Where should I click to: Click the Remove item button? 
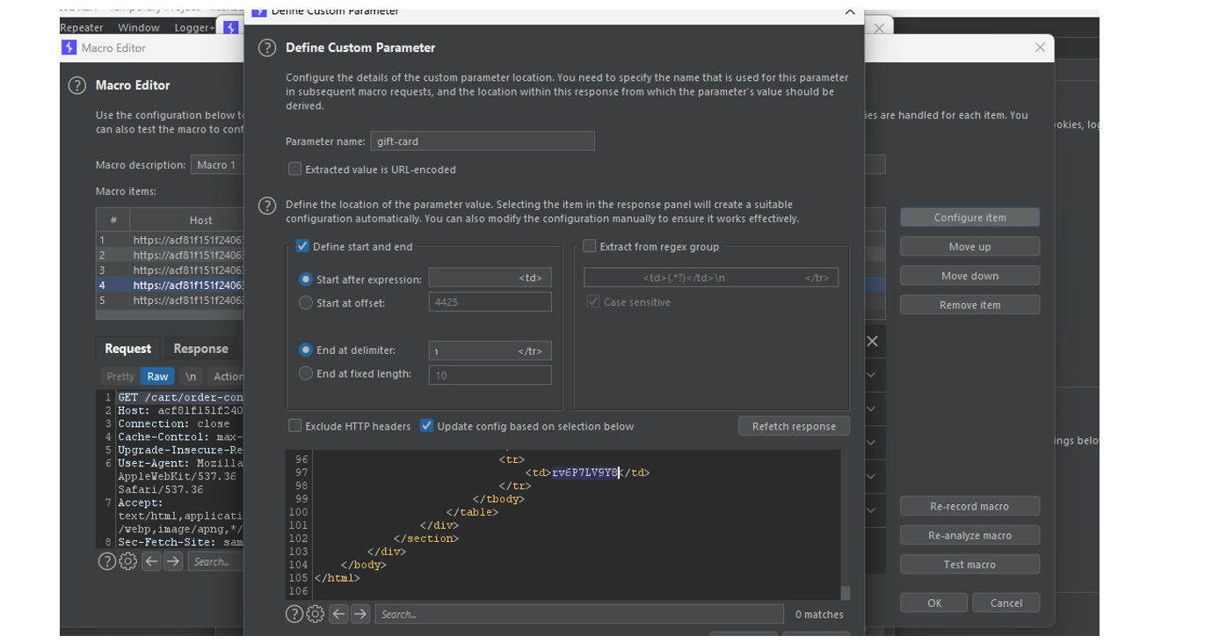pyautogui.click(x=969, y=305)
